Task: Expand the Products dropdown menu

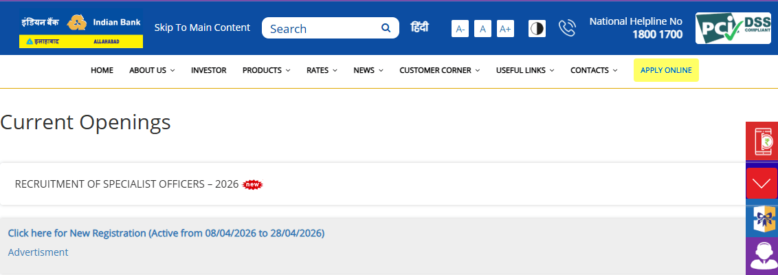Action: [x=266, y=70]
